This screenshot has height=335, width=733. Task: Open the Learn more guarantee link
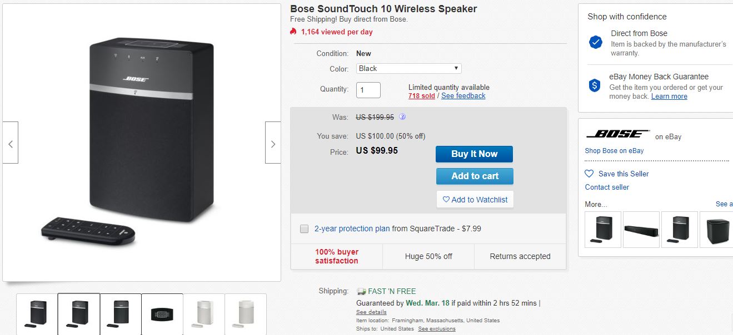coord(669,97)
